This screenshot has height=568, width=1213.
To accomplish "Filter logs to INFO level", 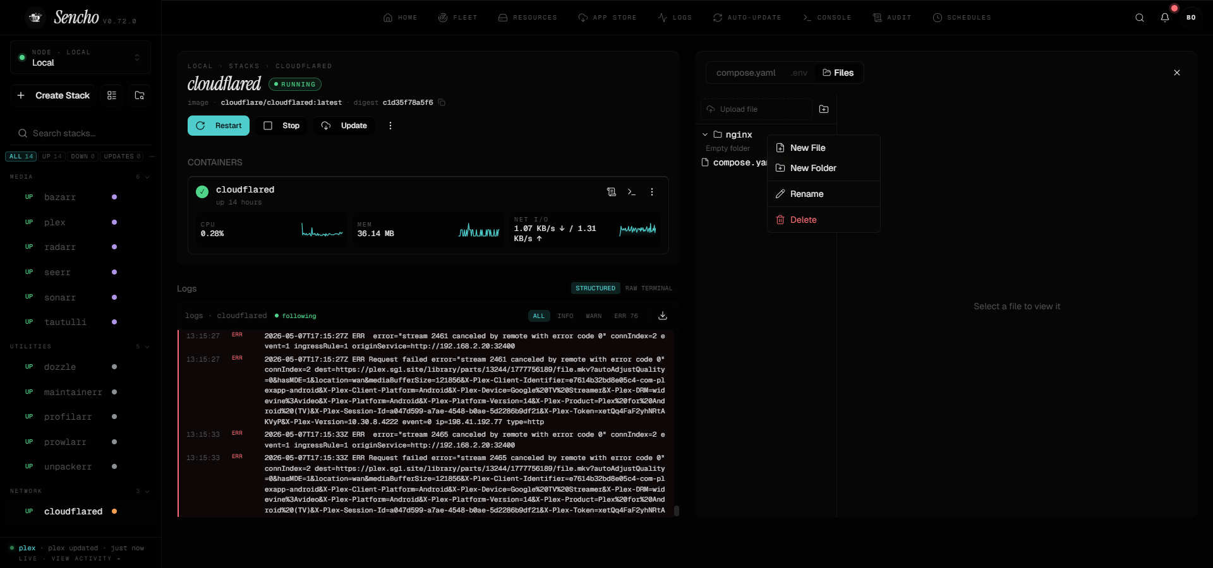I will (565, 316).
